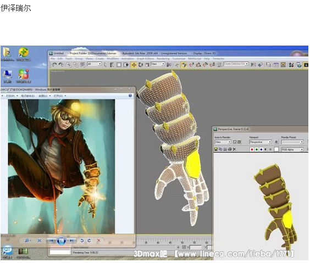Toggle the green channel display
The height and width of the screenshot is (263, 310).
click(x=257, y=149)
